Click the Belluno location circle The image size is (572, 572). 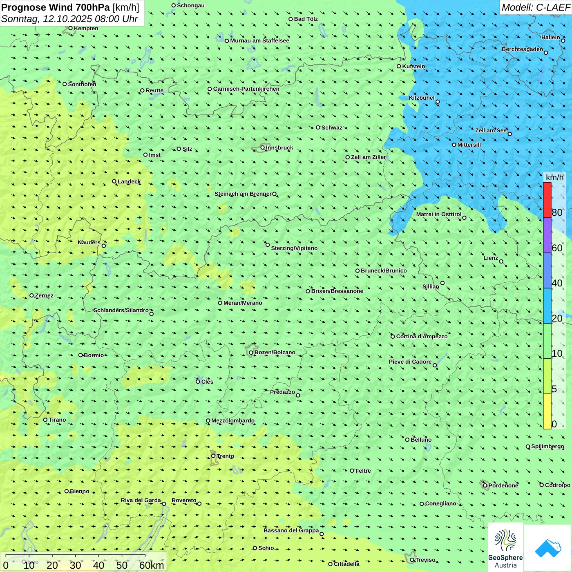407,440
